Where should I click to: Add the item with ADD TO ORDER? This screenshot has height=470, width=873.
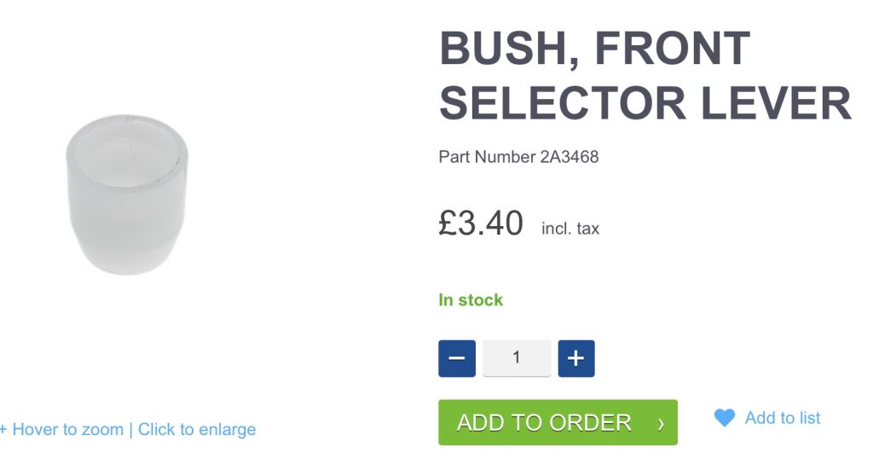558,422
